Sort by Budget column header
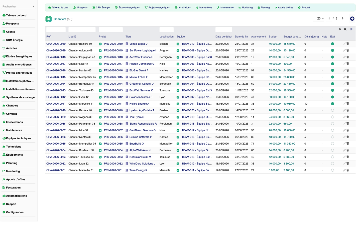Image resolution: width=362 pixels, height=225 pixels. tap(273, 37)
